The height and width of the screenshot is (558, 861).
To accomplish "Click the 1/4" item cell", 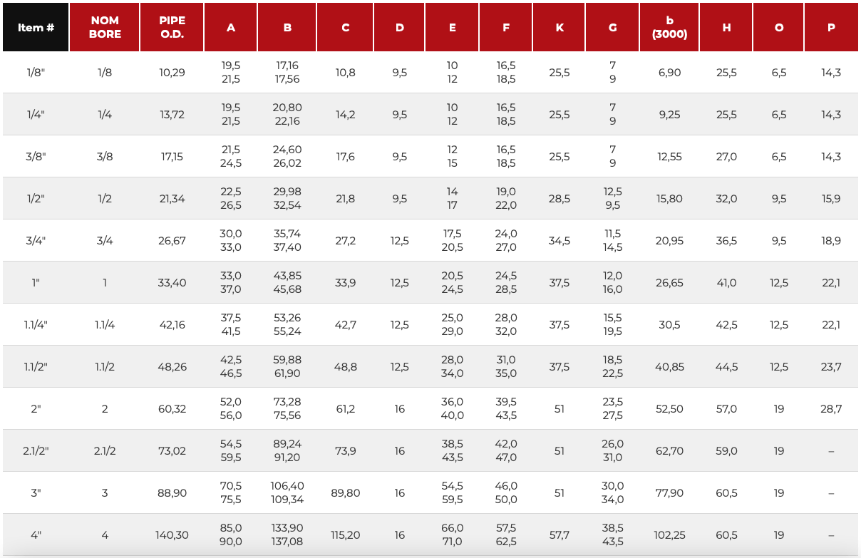I will pos(36,115).
